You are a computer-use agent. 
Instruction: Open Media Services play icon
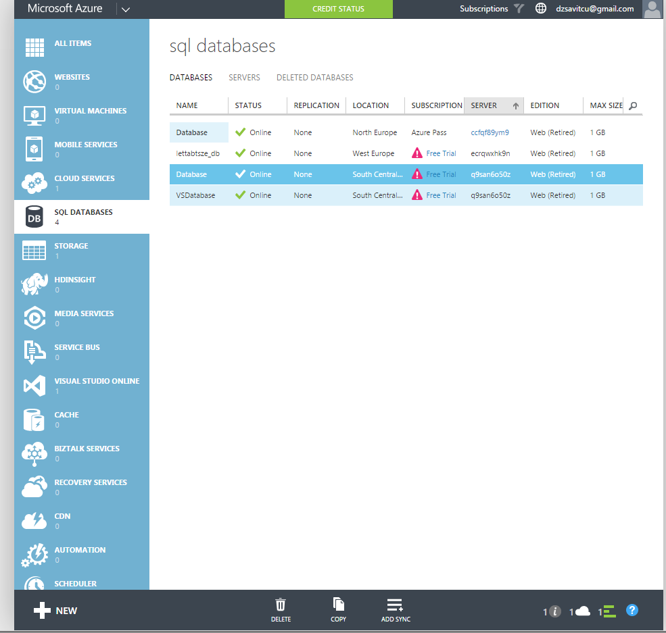pos(34,318)
